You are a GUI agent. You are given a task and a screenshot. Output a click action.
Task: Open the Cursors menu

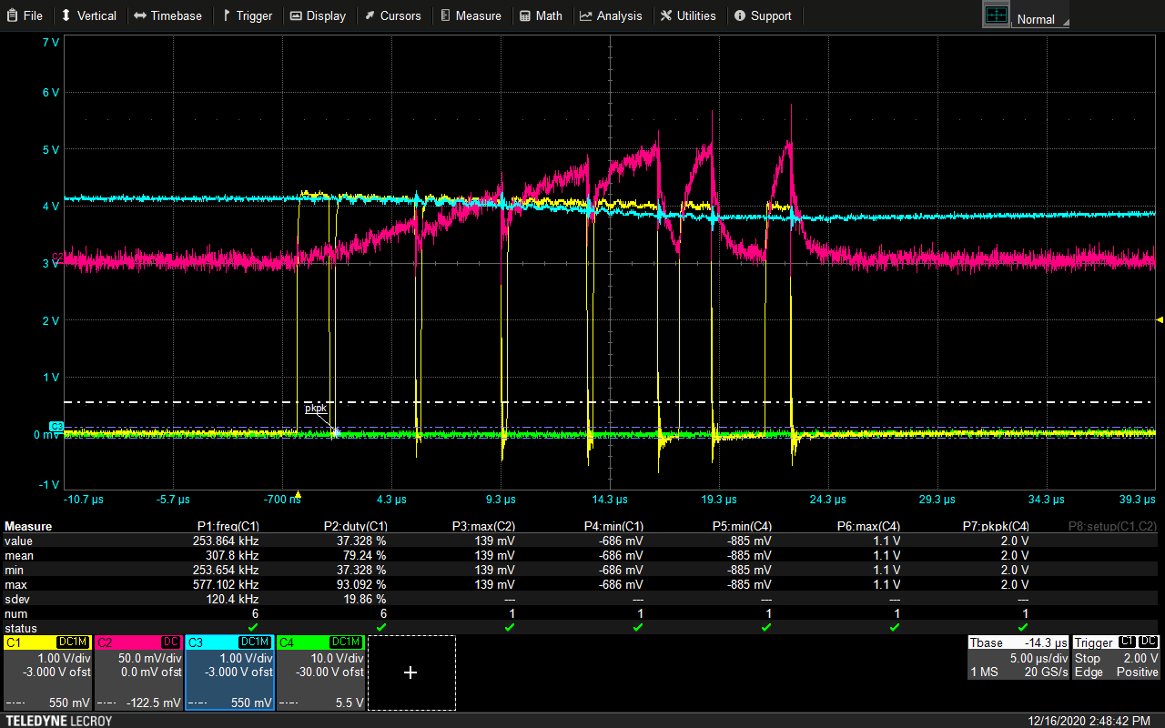(x=392, y=15)
